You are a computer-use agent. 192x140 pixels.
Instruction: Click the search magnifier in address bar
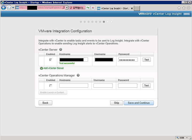(x=64, y=8)
